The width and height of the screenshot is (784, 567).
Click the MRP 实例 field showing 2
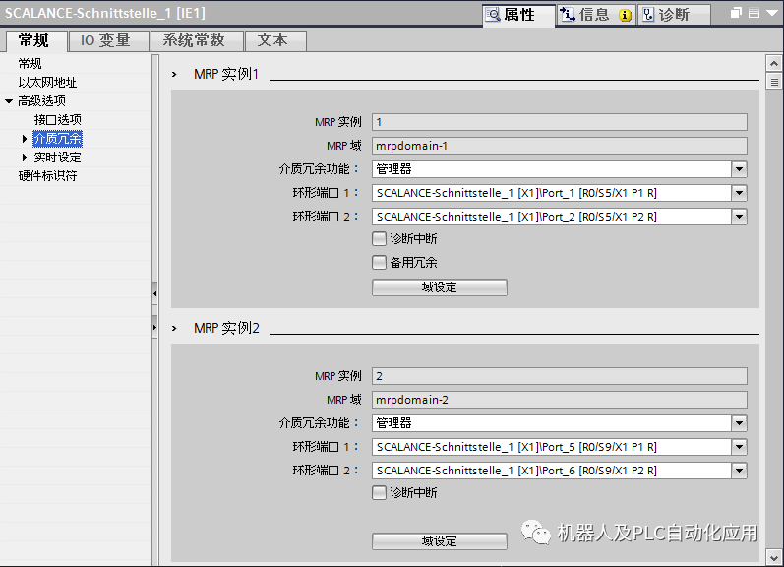pyautogui.click(x=560, y=376)
